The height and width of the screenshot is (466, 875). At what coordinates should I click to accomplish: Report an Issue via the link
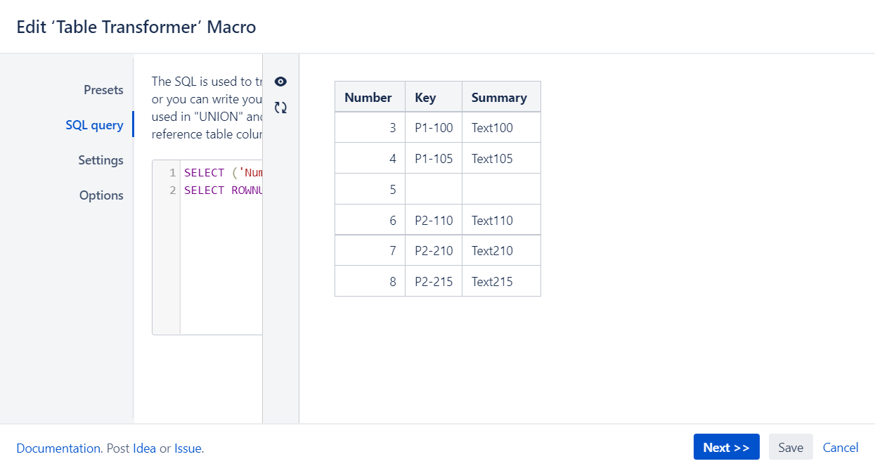coord(187,448)
